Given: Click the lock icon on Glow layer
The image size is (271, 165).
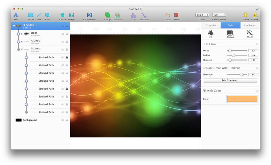Looking at the screenshot, I should point(67,26).
